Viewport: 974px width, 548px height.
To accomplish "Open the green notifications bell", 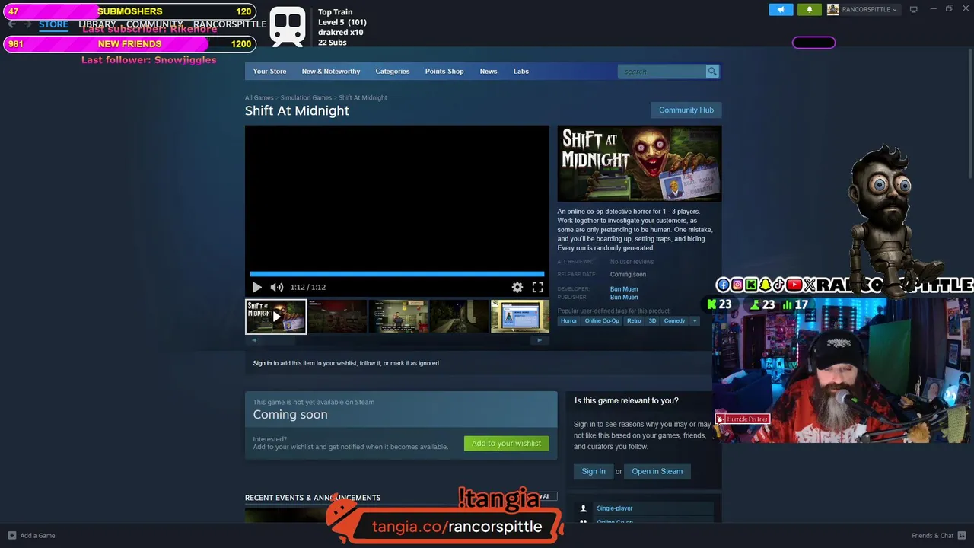I will (x=809, y=9).
